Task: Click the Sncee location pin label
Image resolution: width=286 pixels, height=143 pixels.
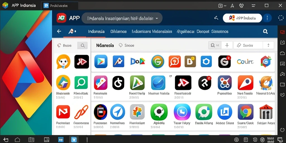Action: [x=127, y=46]
